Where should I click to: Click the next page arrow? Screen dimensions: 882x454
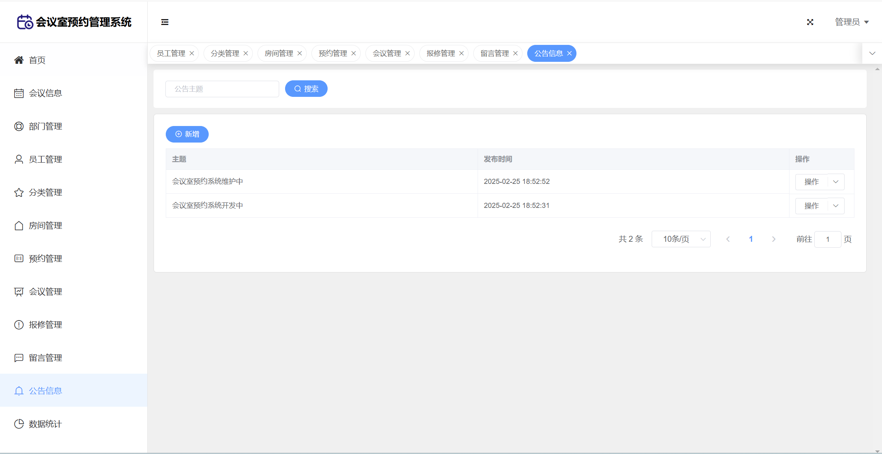(774, 239)
